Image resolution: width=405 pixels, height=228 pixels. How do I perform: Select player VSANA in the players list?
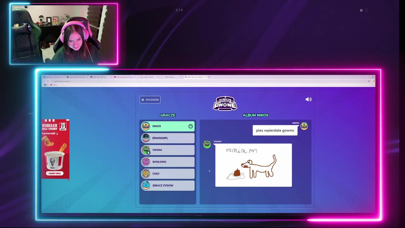(x=168, y=150)
